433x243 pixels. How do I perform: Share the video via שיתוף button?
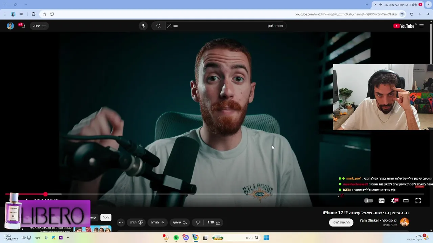[x=180, y=222]
